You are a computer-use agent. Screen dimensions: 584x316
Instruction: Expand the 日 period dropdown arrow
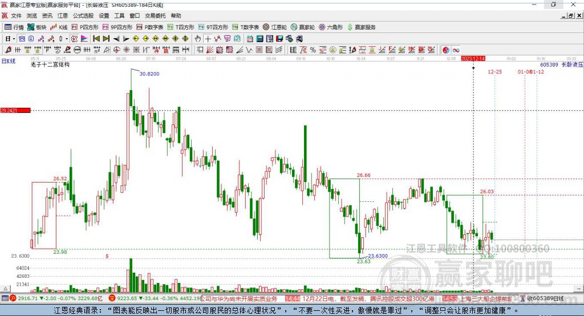(x=14, y=39)
